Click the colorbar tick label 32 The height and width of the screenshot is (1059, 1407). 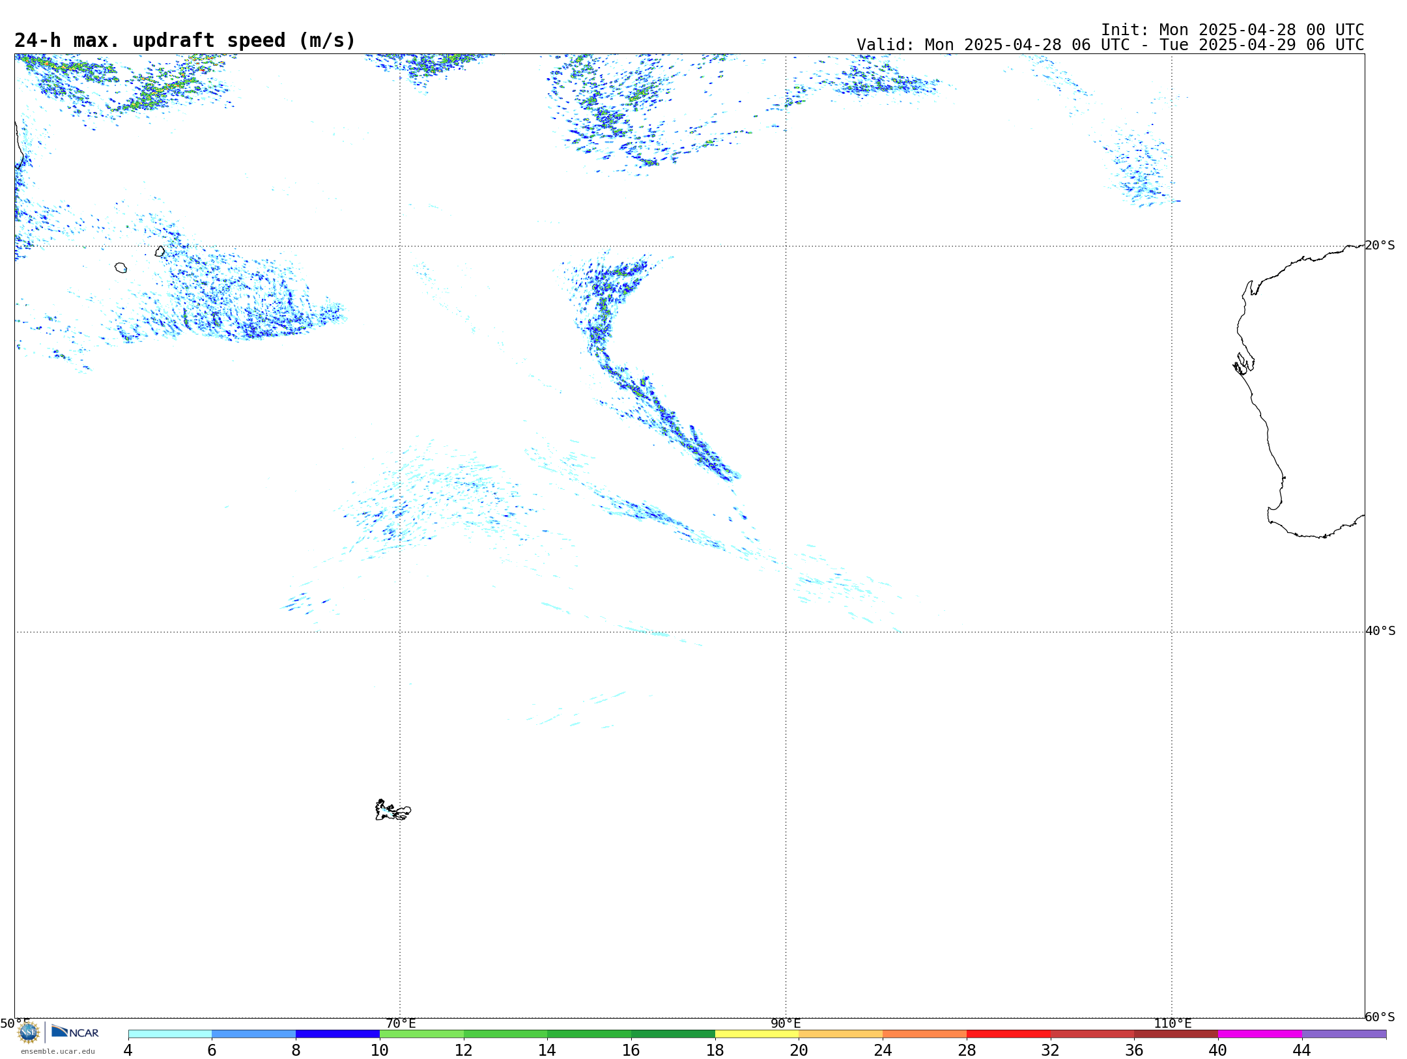coord(1051,1051)
